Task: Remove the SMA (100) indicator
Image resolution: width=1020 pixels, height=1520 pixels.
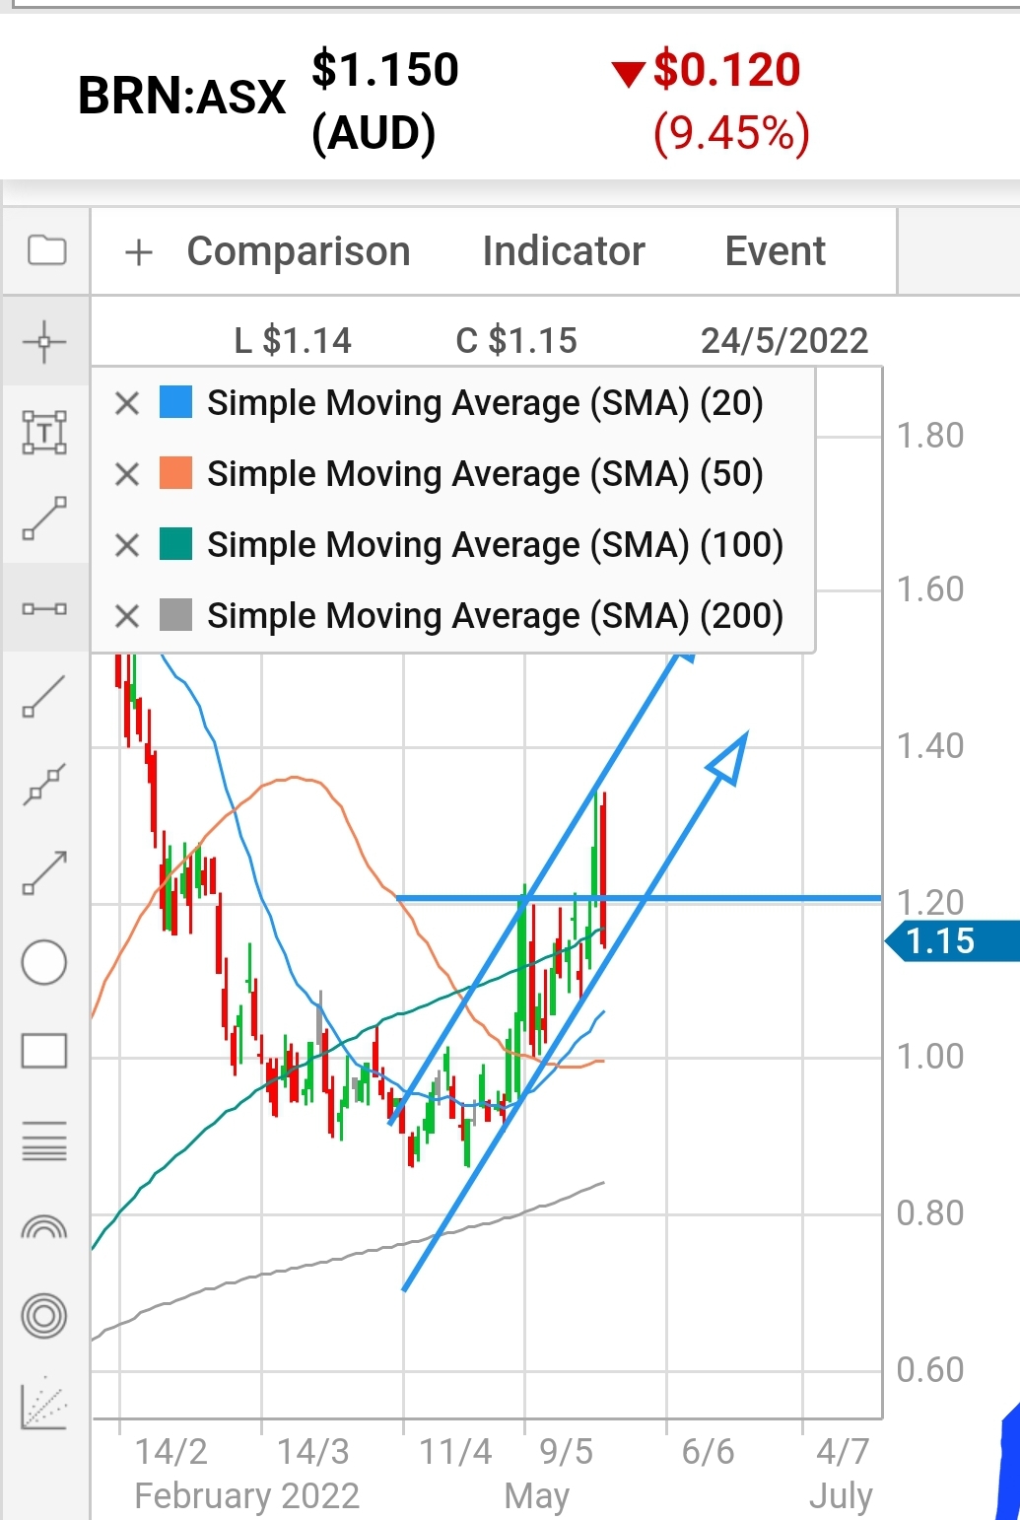Action: click(x=127, y=545)
